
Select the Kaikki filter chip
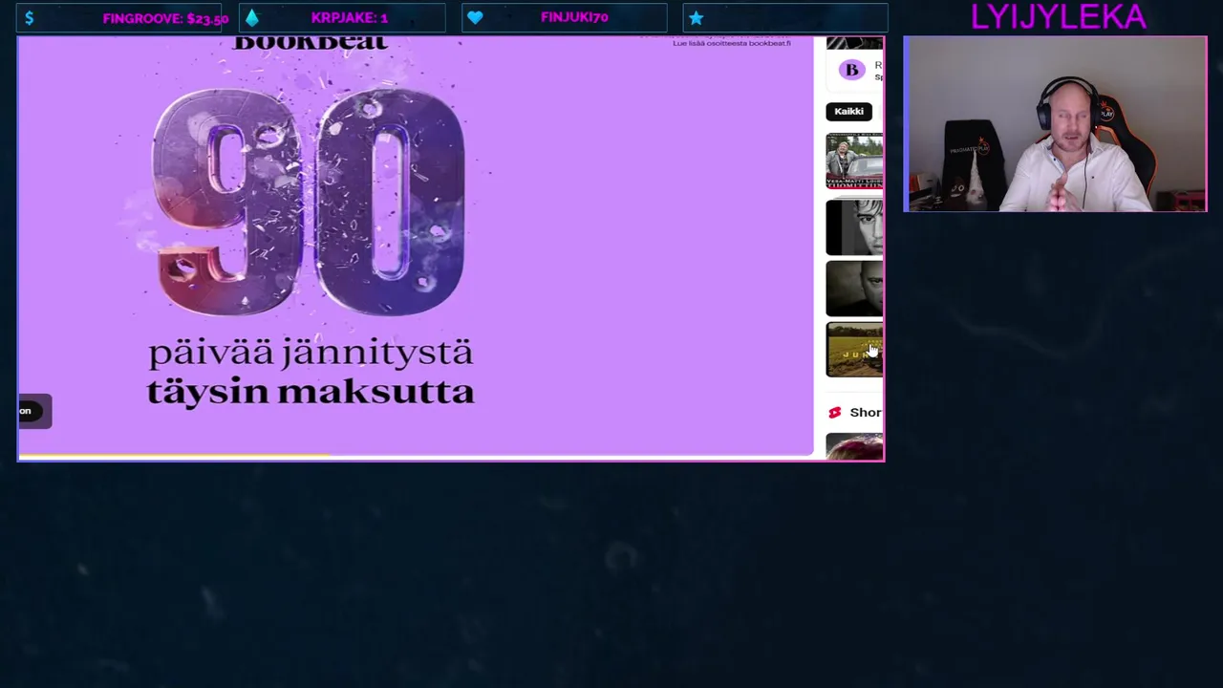pos(848,112)
